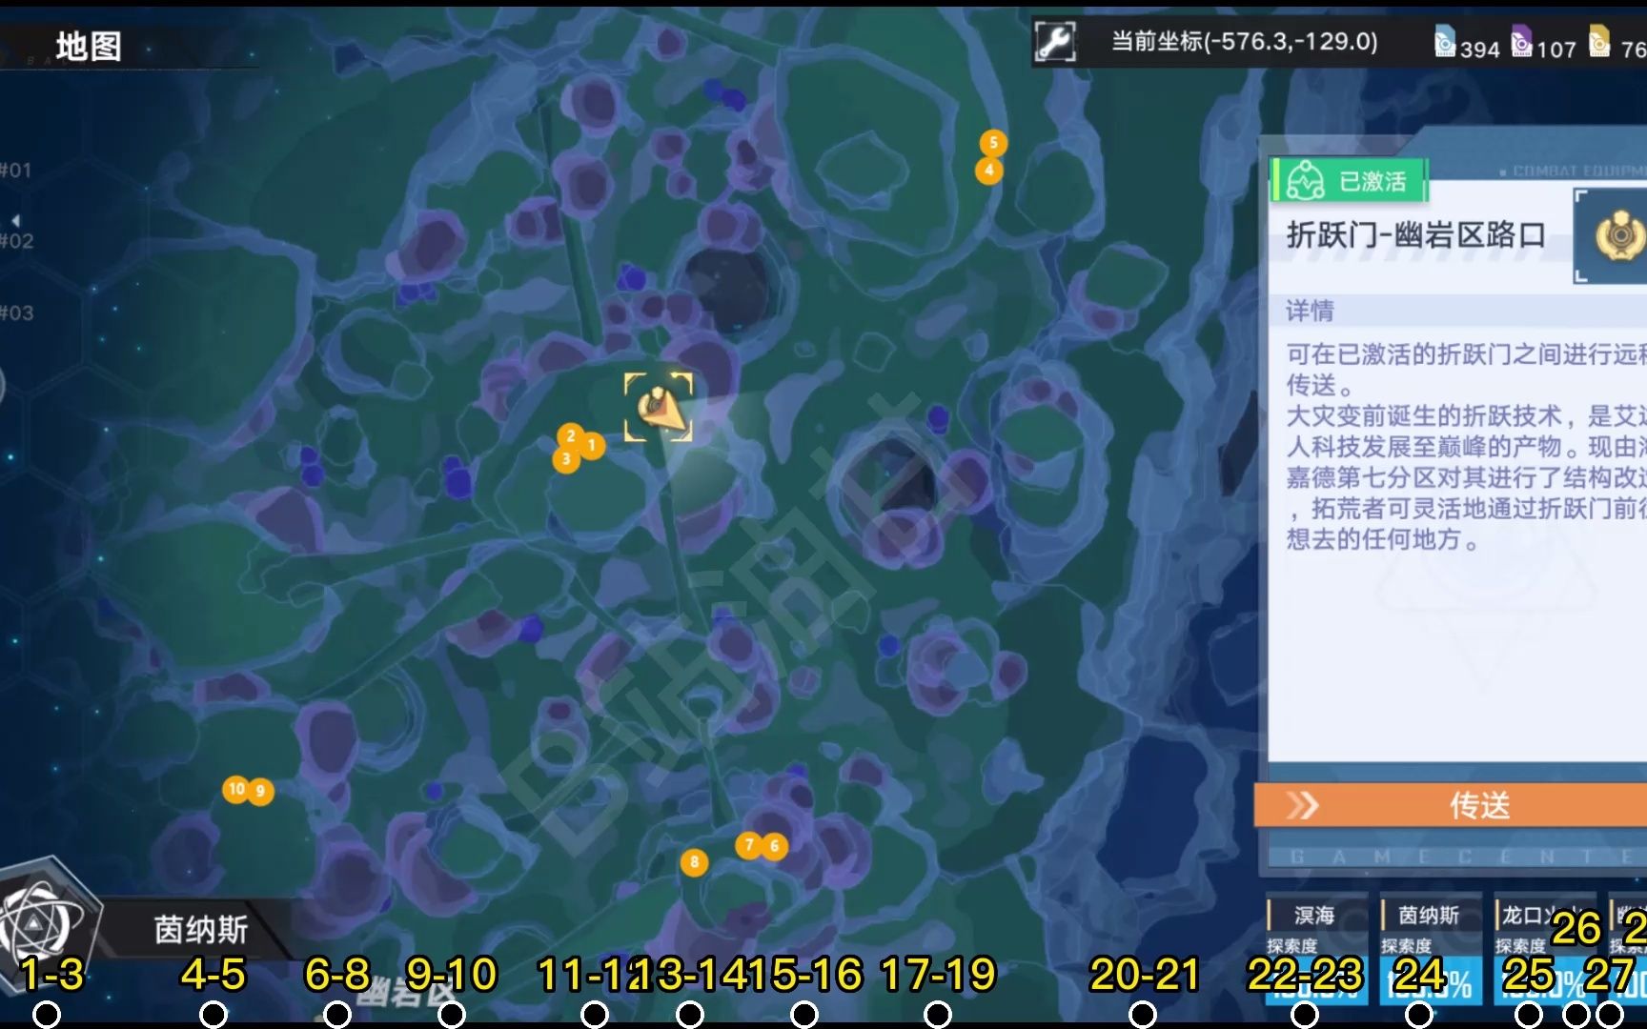Click the gold medal emblem in panel

point(1619,235)
